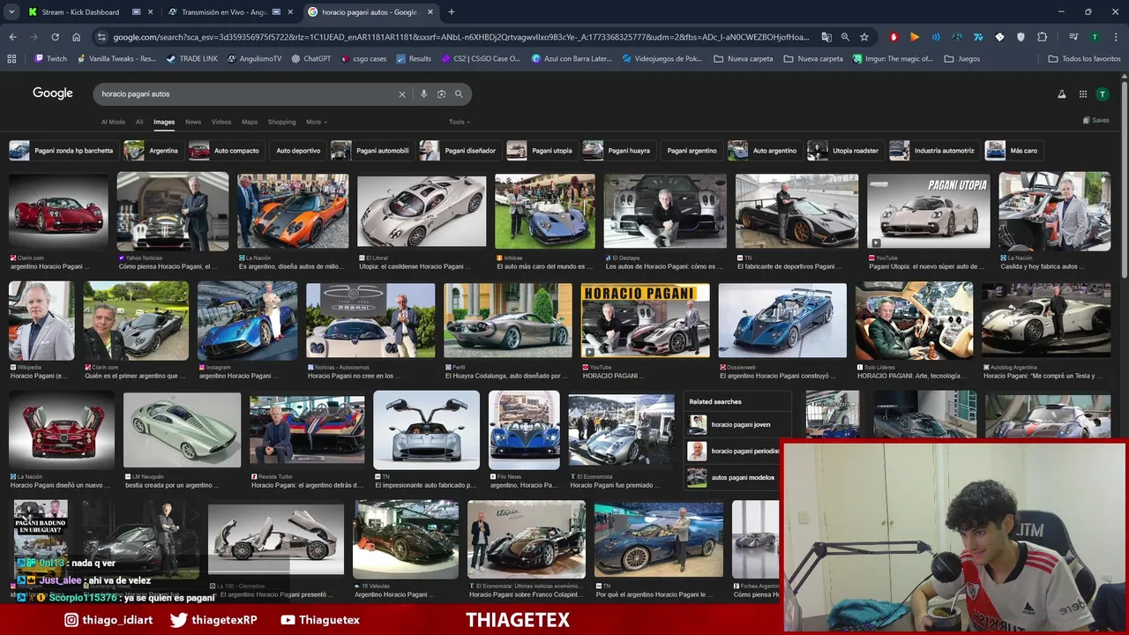Open the zoom magnifier icon in address bar
Image resolution: width=1129 pixels, height=635 pixels.
point(845,37)
